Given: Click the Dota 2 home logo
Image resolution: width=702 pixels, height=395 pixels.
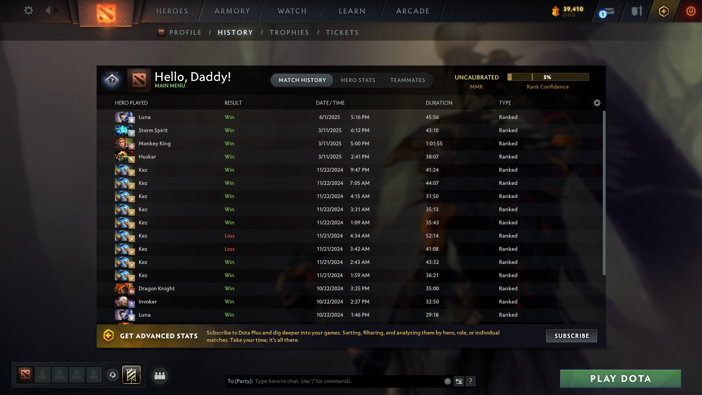Looking at the screenshot, I should pyautogui.click(x=106, y=13).
